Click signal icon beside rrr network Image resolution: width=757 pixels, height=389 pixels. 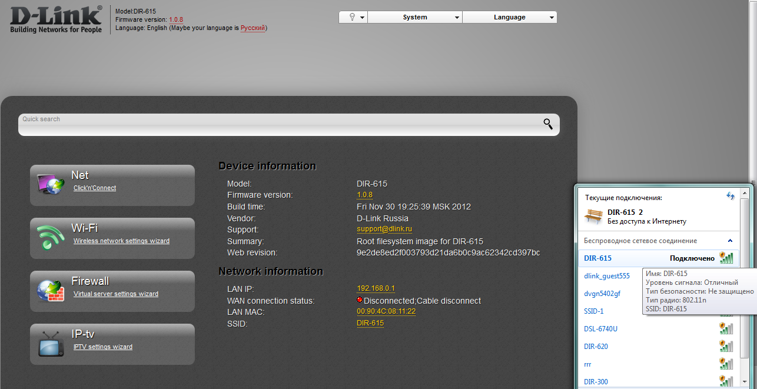726,364
